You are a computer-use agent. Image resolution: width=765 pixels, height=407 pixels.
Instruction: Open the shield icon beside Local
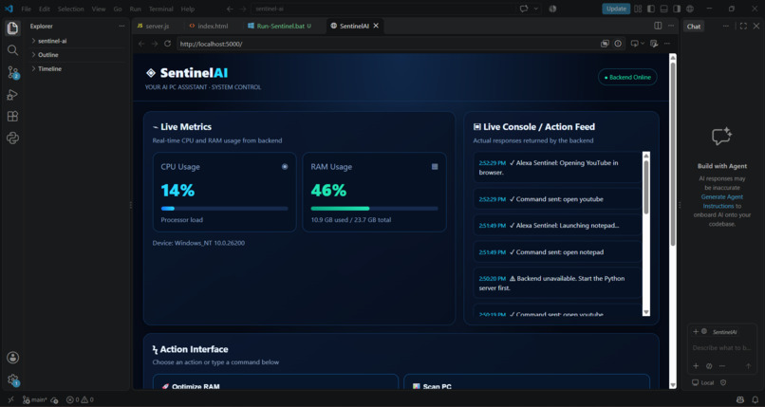point(723,382)
